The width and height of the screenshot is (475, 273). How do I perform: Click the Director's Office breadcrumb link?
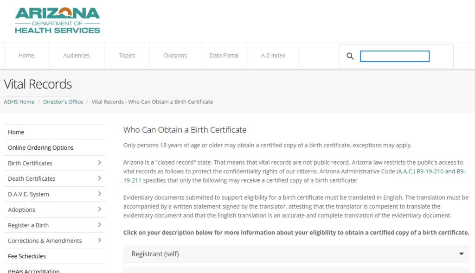click(x=63, y=102)
